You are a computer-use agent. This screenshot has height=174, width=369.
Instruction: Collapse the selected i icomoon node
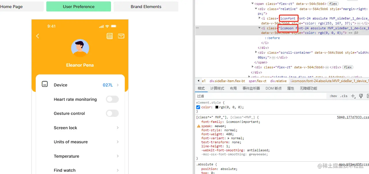click(x=260, y=28)
